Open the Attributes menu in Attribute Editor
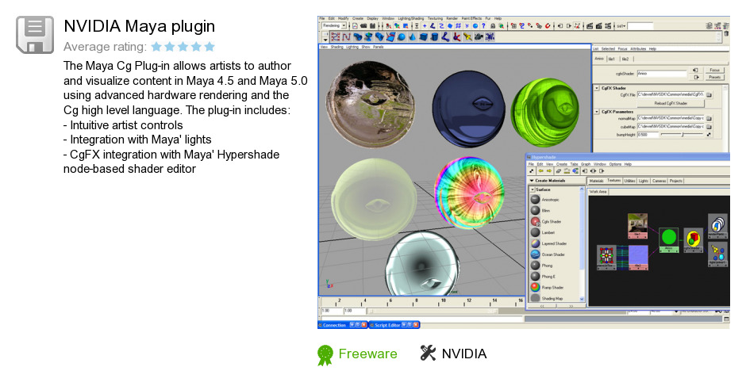746x390 pixels. coord(638,49)
